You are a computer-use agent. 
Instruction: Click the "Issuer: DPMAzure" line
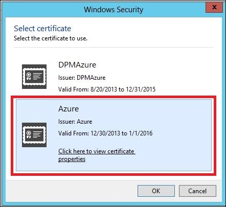pyautogui.click(x=82, y=78)
